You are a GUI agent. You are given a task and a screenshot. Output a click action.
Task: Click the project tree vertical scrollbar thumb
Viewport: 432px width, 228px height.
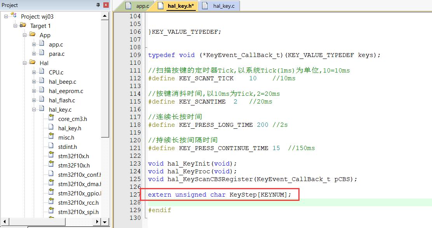click(x=105, y=78)
